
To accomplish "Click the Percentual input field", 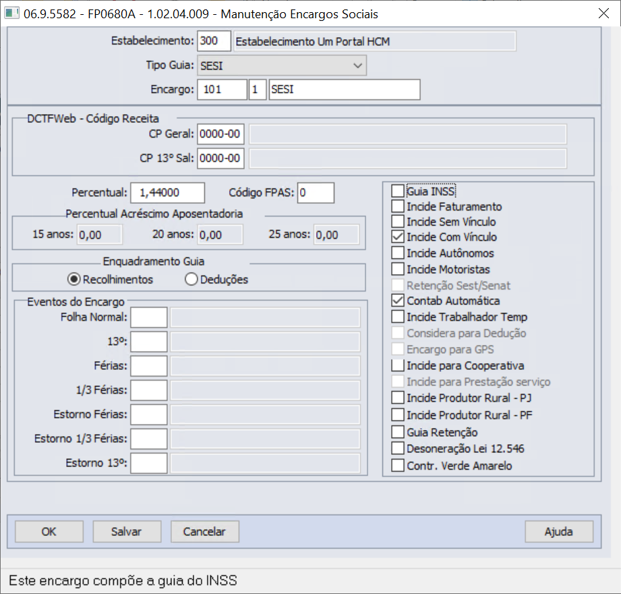I will click(167, 193).
